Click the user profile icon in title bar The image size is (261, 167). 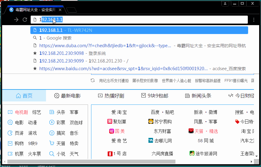pyautogui.click(x=225, y=3)
